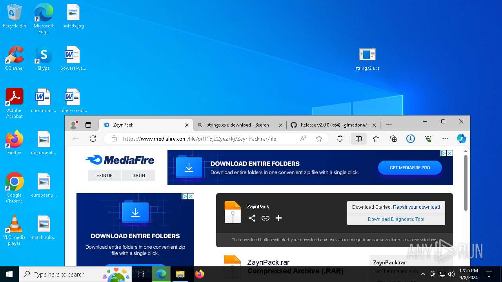Open CCleaner desktop shortcut
The height and width of the screenshot is (282, 502).
15,59
